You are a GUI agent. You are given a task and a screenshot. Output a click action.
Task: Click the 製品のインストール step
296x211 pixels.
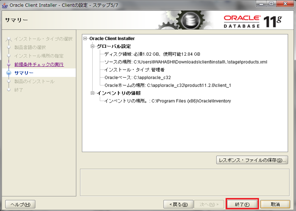click(34, 81)
